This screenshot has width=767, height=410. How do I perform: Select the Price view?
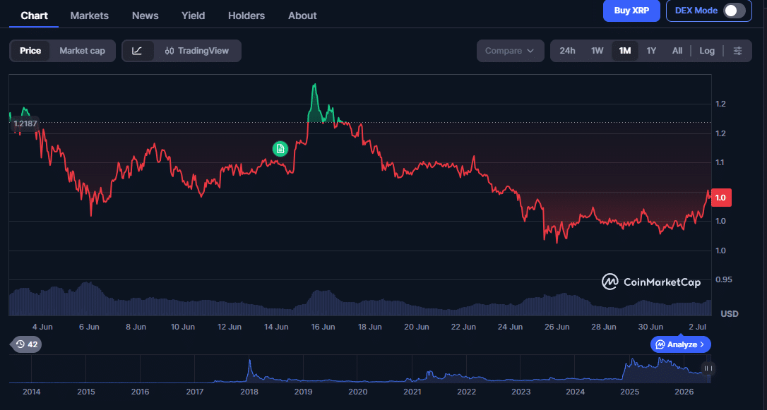coord(30,51)
